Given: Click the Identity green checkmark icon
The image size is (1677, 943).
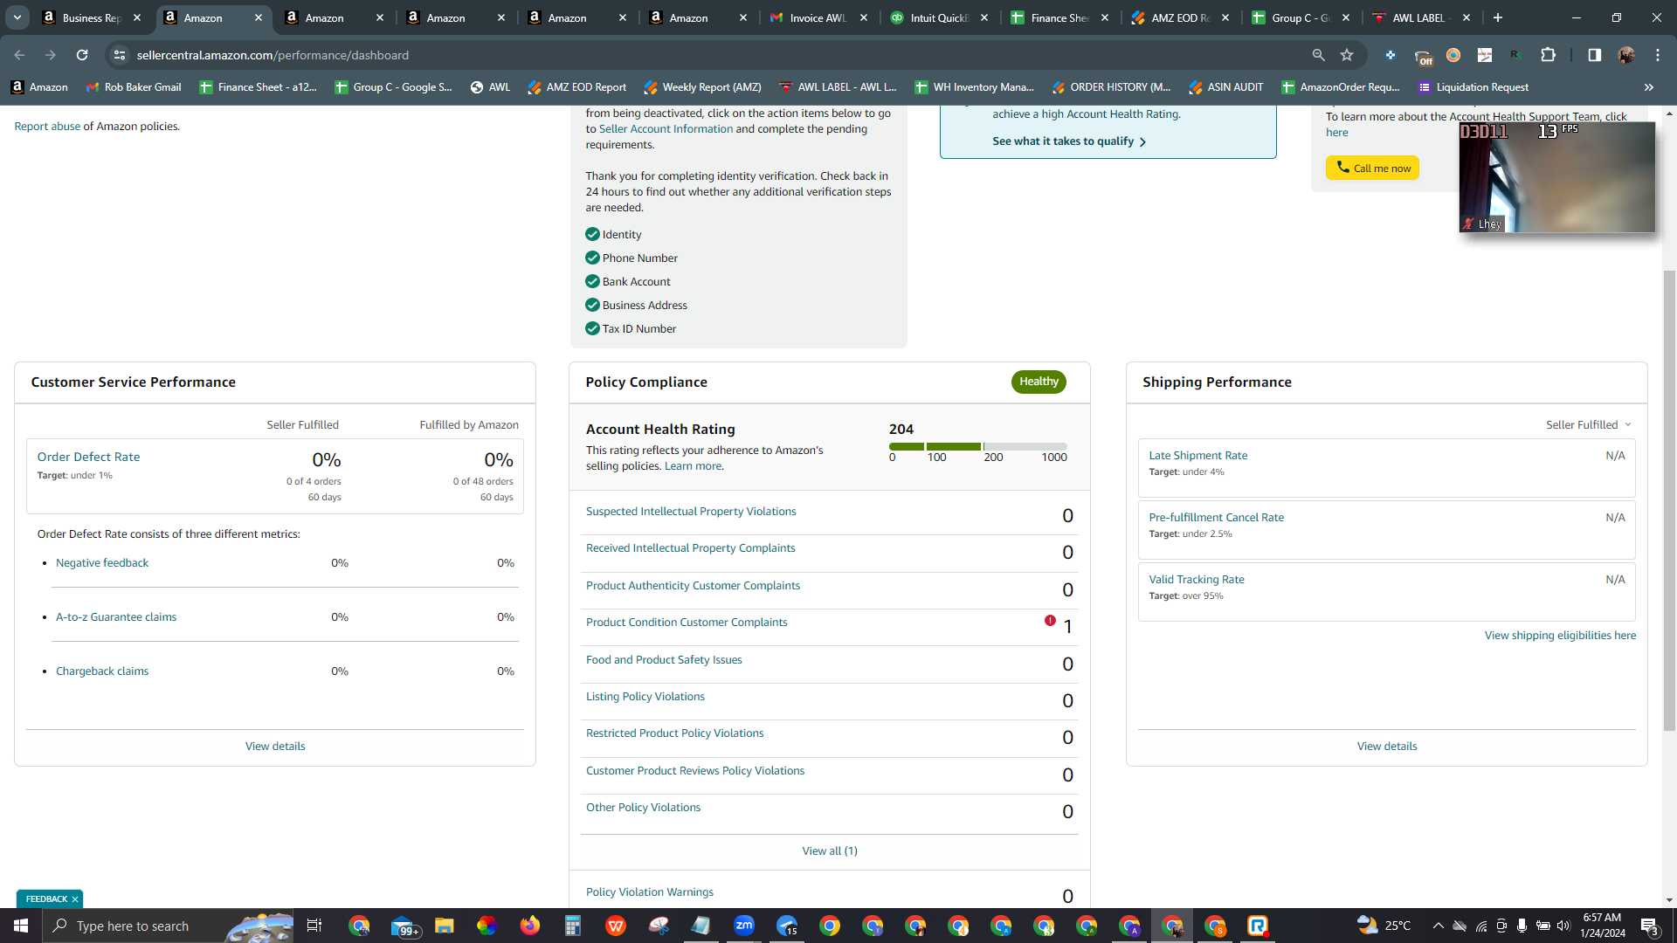Looking at the screenshot, I should (x=592, y=234).
